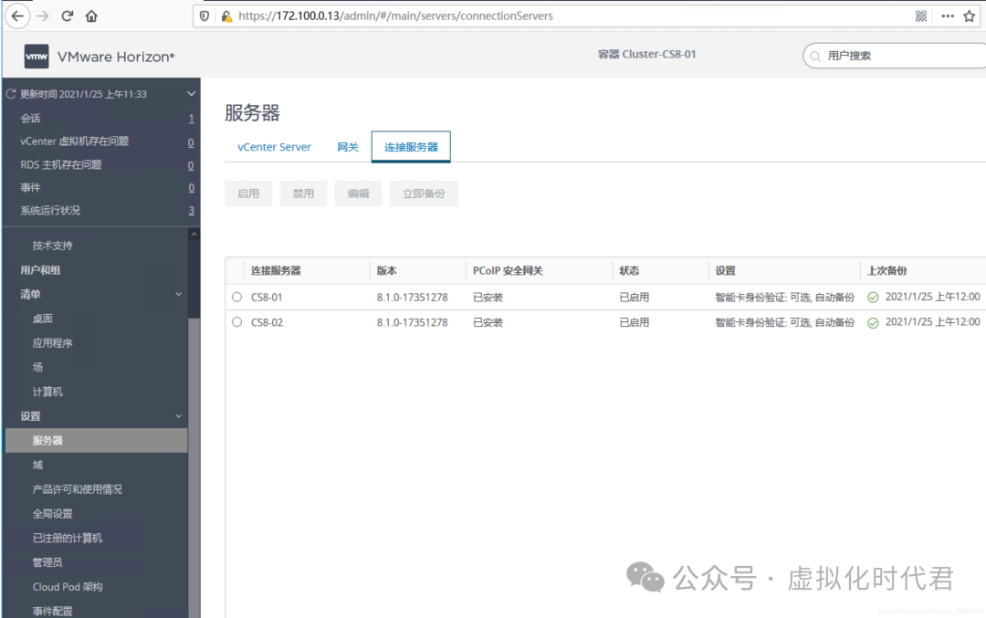
Task: Click the refresh icon beside update time
Action: (11, 94)
